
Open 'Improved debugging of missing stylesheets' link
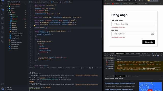[x=120, y=83]
